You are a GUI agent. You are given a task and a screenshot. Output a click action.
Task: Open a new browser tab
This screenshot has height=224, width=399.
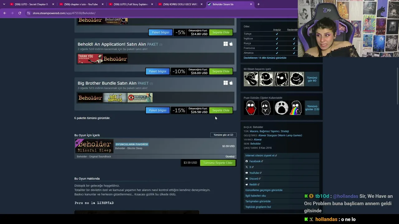[258, 4]
